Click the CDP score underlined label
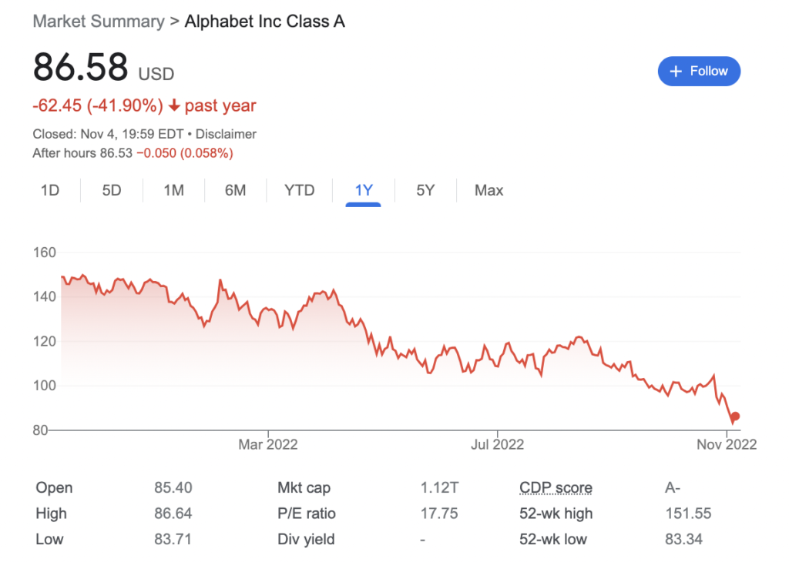The image size is (789, 562). point(556,487)
